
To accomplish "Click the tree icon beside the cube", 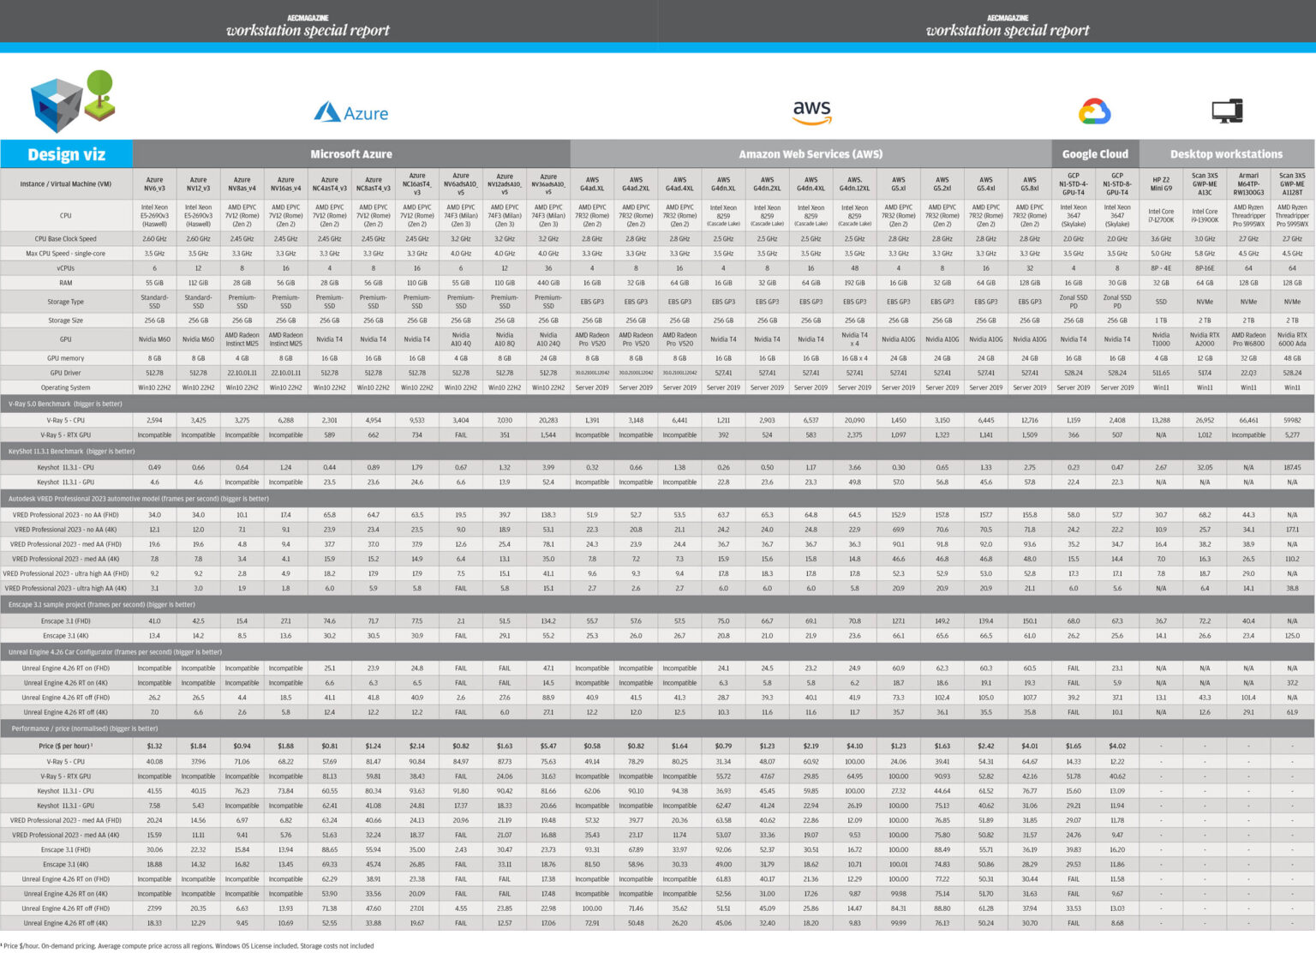I will point(99,94).
